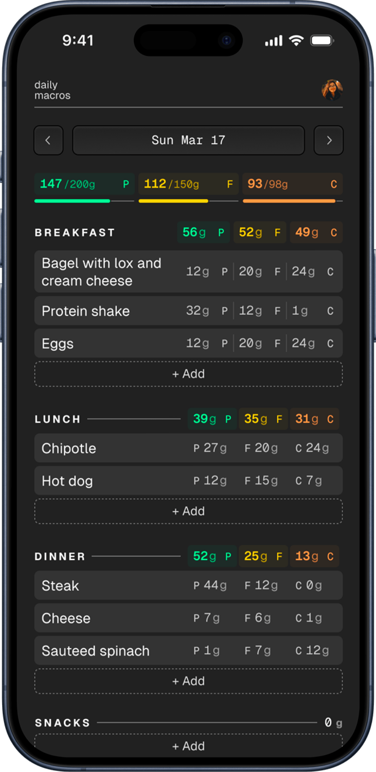This screenshot has width=376, height=772.
Task: Go to next day with right chevron
Action: (329, 140)
